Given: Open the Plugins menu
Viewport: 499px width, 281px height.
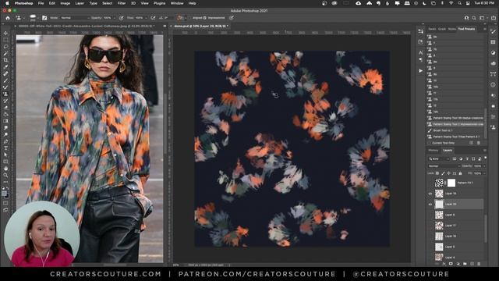Looking at the screenshot, I should 159,3.
